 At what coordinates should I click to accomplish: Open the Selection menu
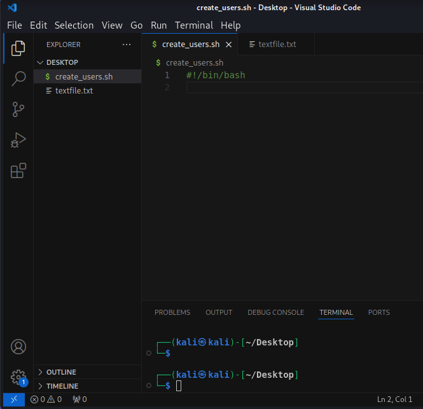(x=74, y=25)
